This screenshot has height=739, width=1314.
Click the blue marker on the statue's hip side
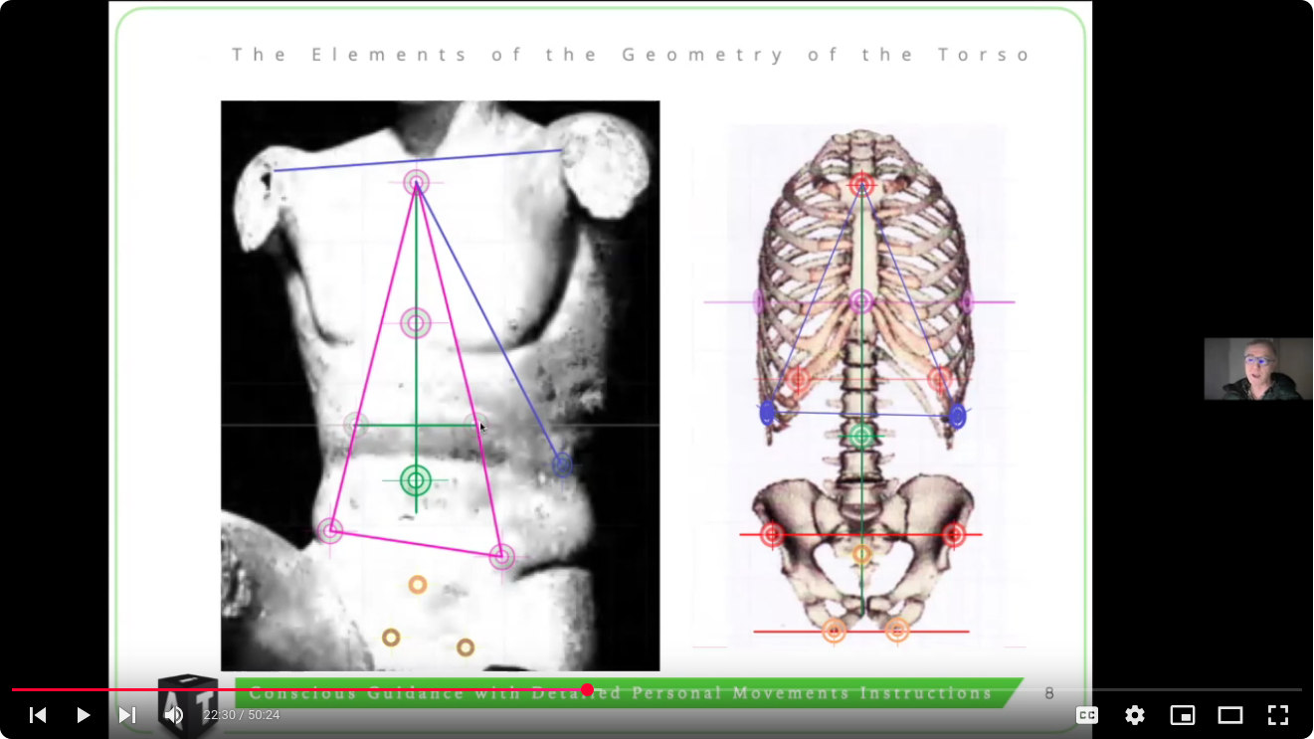(562, 463)
